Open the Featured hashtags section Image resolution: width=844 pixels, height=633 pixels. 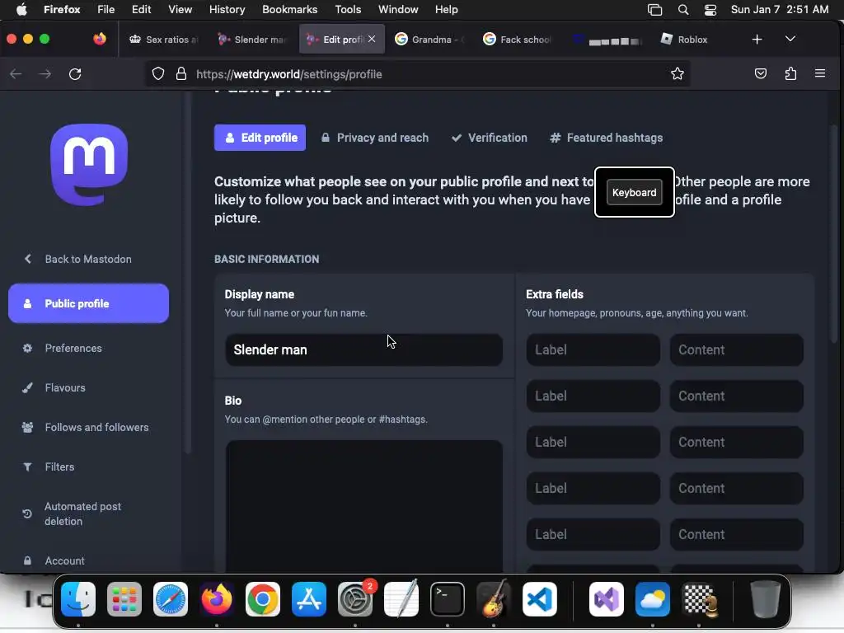pos(606,138)
